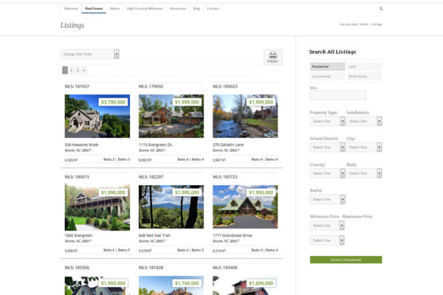The image size is (443, 295).
Task: Click the 648 Red Oak Trail link
Action: [154, 235]
